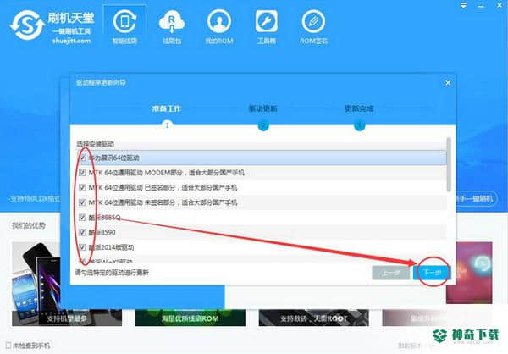Open the 工具箱 wrench toolbox icon
This screenshot has height=354, width=508.
click(267, 26)
